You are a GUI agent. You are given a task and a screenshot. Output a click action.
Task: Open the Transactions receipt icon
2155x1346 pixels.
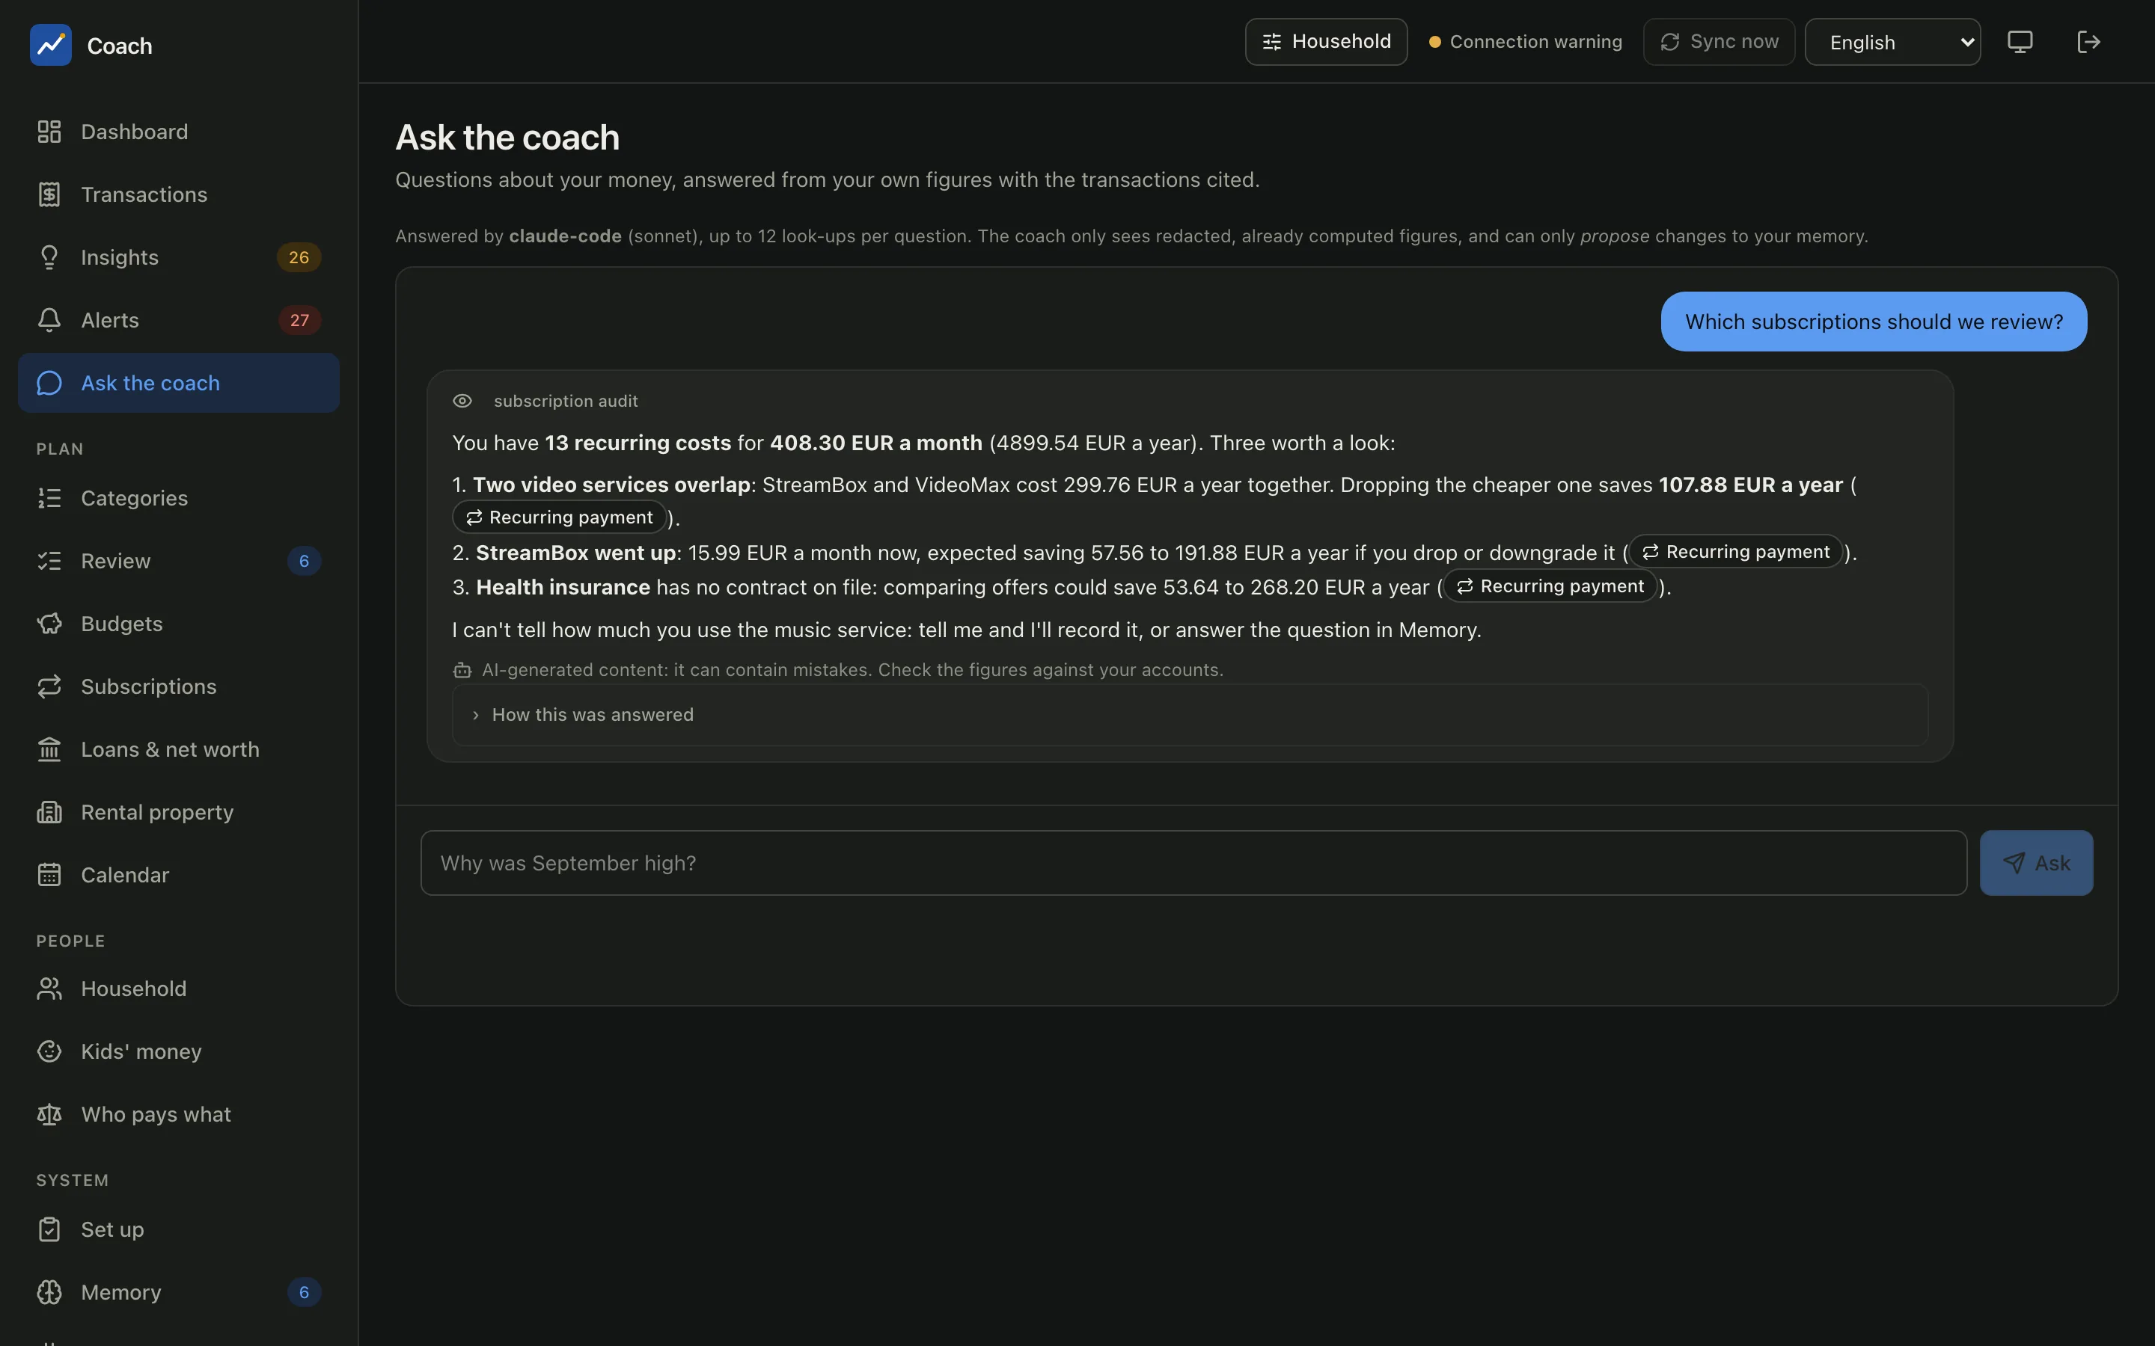coord(49,194)
